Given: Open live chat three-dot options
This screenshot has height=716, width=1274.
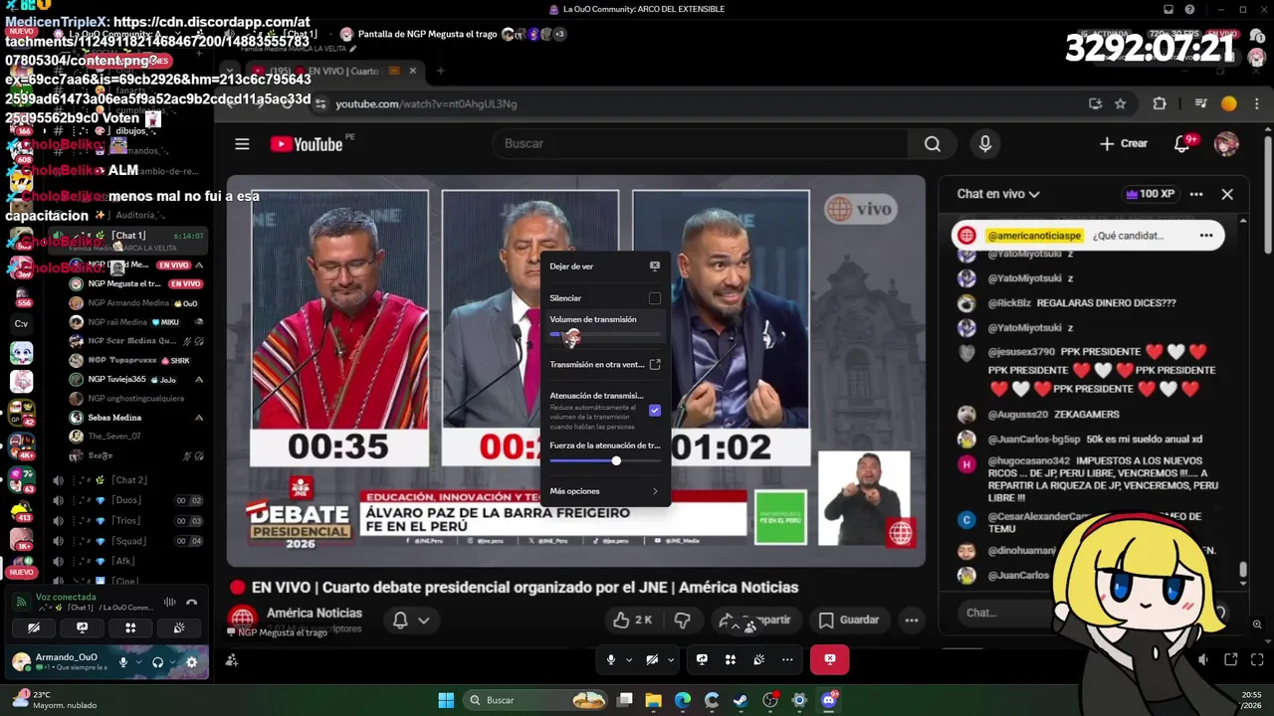Looking at the screenshot, I should click(x=1196, y=194).
